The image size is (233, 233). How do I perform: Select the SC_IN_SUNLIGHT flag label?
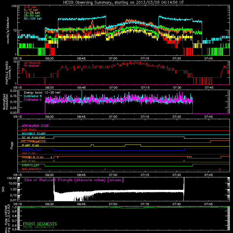pyautogui.click(x=33, y=137)
